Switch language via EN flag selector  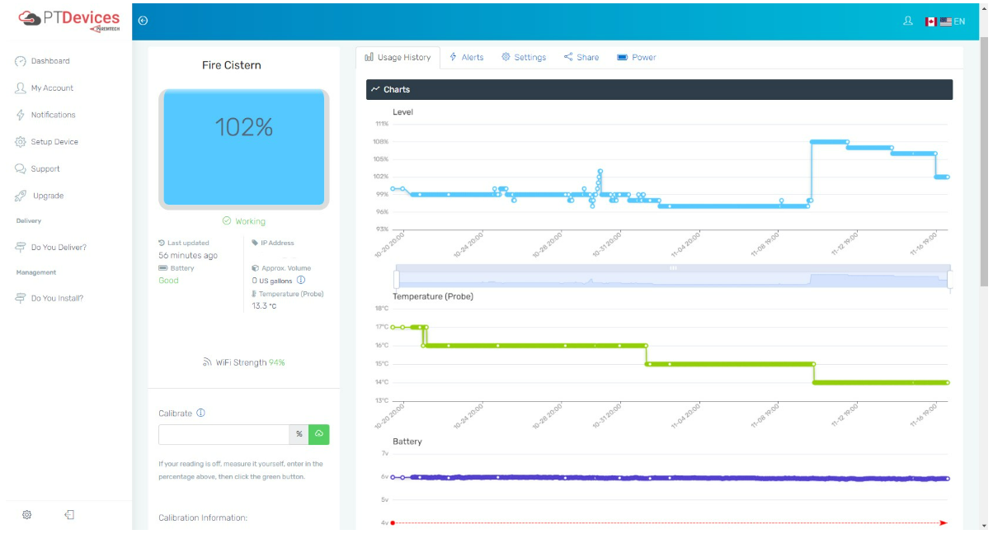[945, 21]
